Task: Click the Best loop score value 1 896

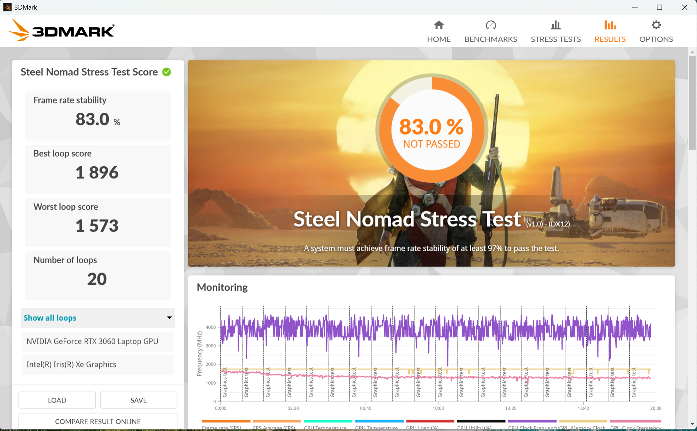Action: [x=97, y=173]
